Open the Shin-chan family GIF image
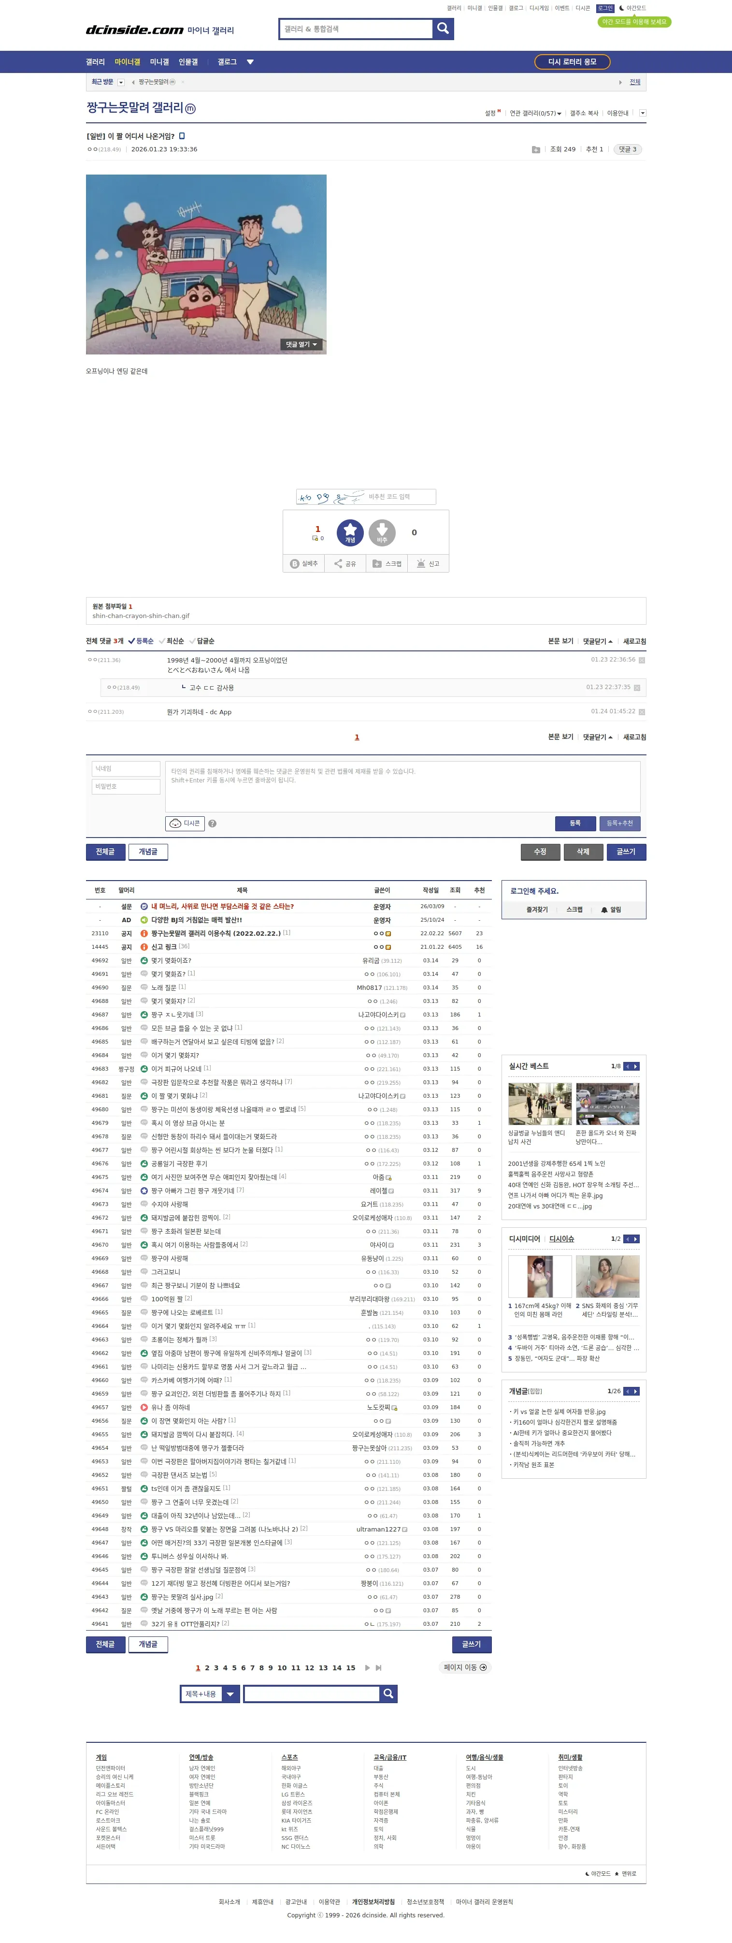 206,264
